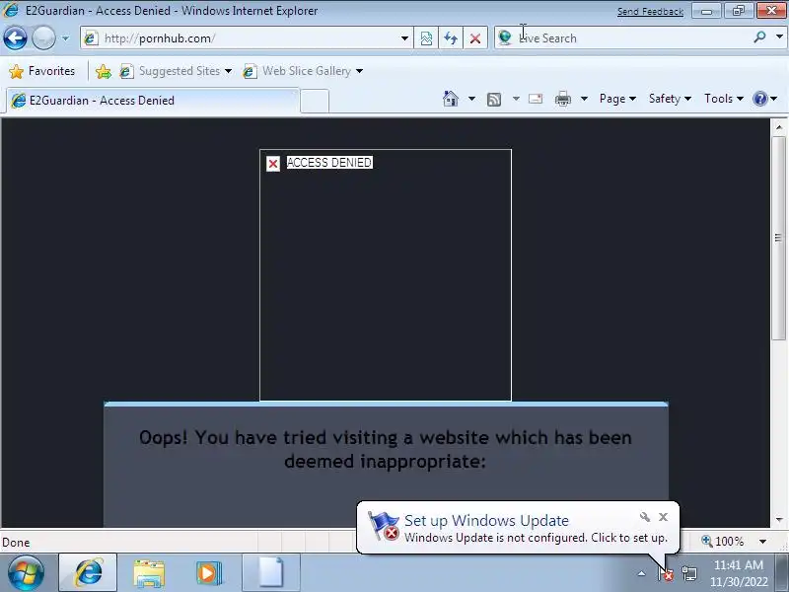This screenshot has width=789, height=592.
Task: Open the Tools menu
Action: coord(724,99)
